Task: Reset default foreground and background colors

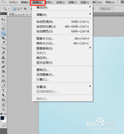Action: (x=1, y=114)
